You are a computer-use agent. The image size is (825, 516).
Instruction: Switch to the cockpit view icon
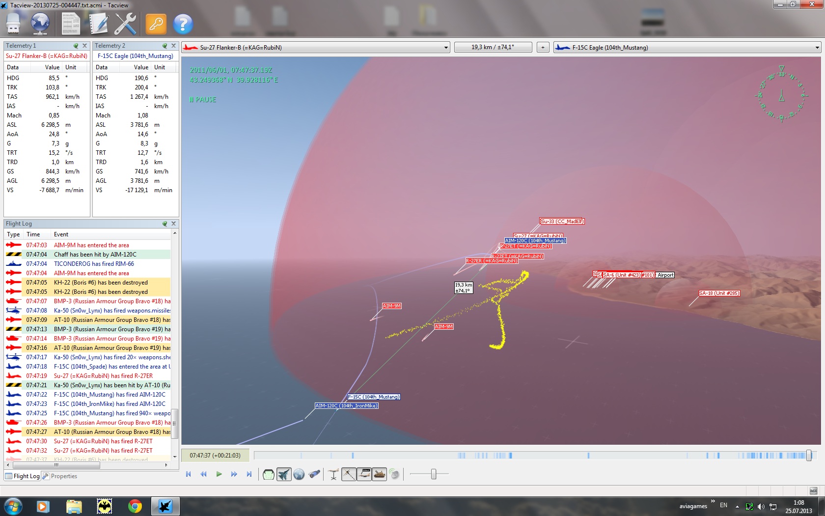coord(269,474)
